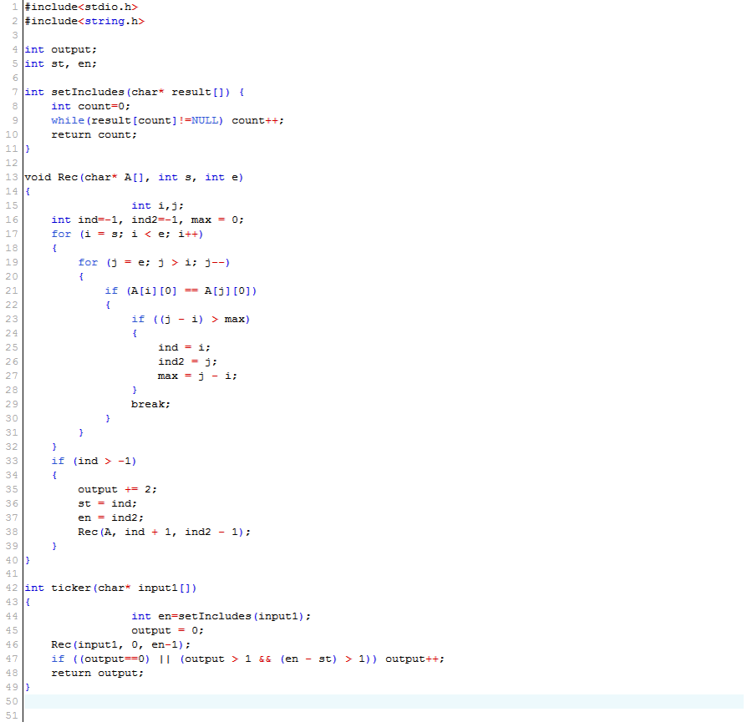
Task: Click the 'while' keyword in setIncludes
Action: pos(67,120)
